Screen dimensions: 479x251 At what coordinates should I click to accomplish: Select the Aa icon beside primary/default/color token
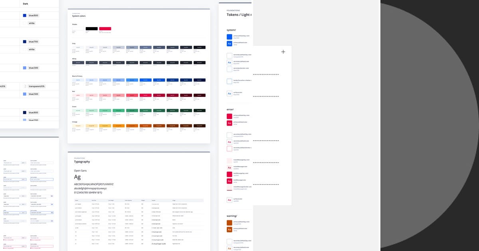tap(230, 43)
